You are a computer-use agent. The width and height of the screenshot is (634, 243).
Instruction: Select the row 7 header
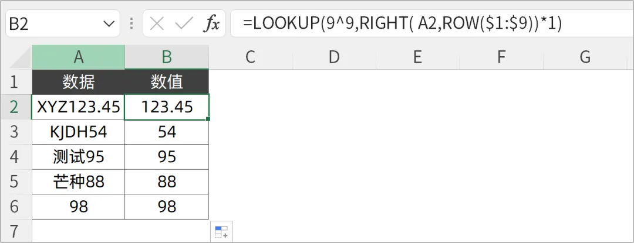[15, 230]
